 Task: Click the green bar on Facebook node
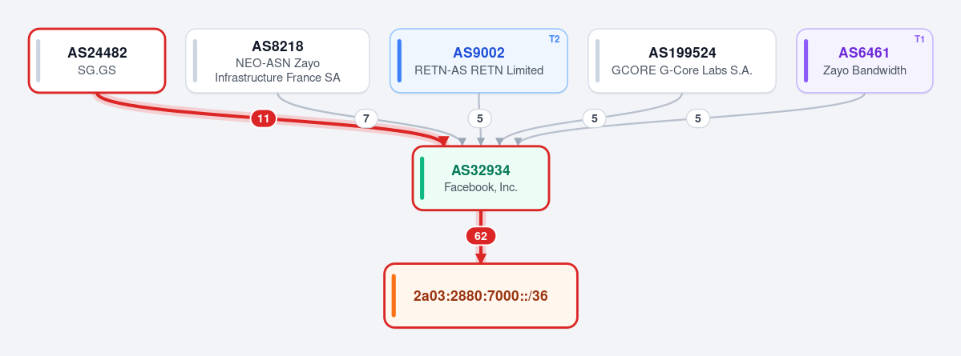(422, 178)
